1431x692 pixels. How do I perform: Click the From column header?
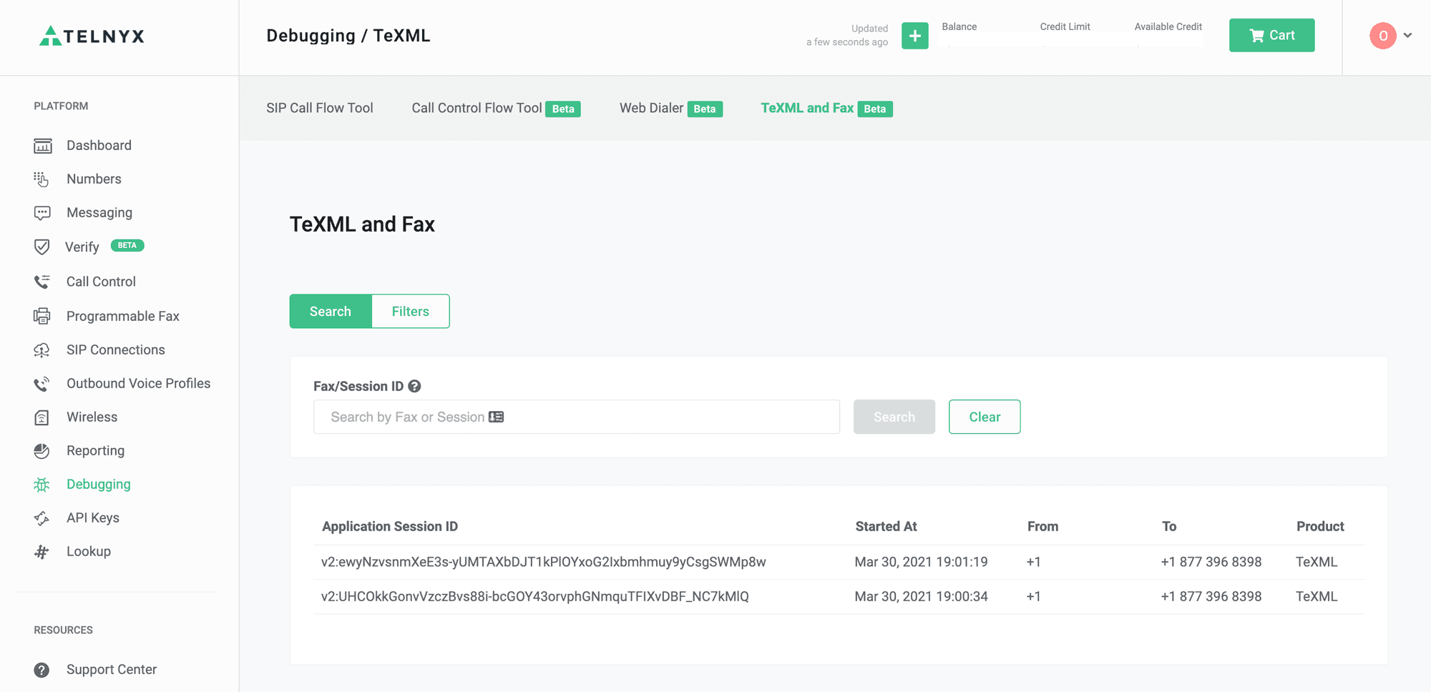pyautogui.click(x=1042, y=527)
